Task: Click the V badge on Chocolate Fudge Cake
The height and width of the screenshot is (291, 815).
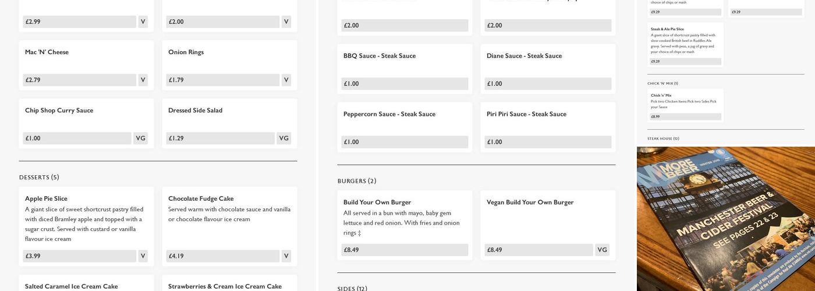Action: (x=286, y=256)
